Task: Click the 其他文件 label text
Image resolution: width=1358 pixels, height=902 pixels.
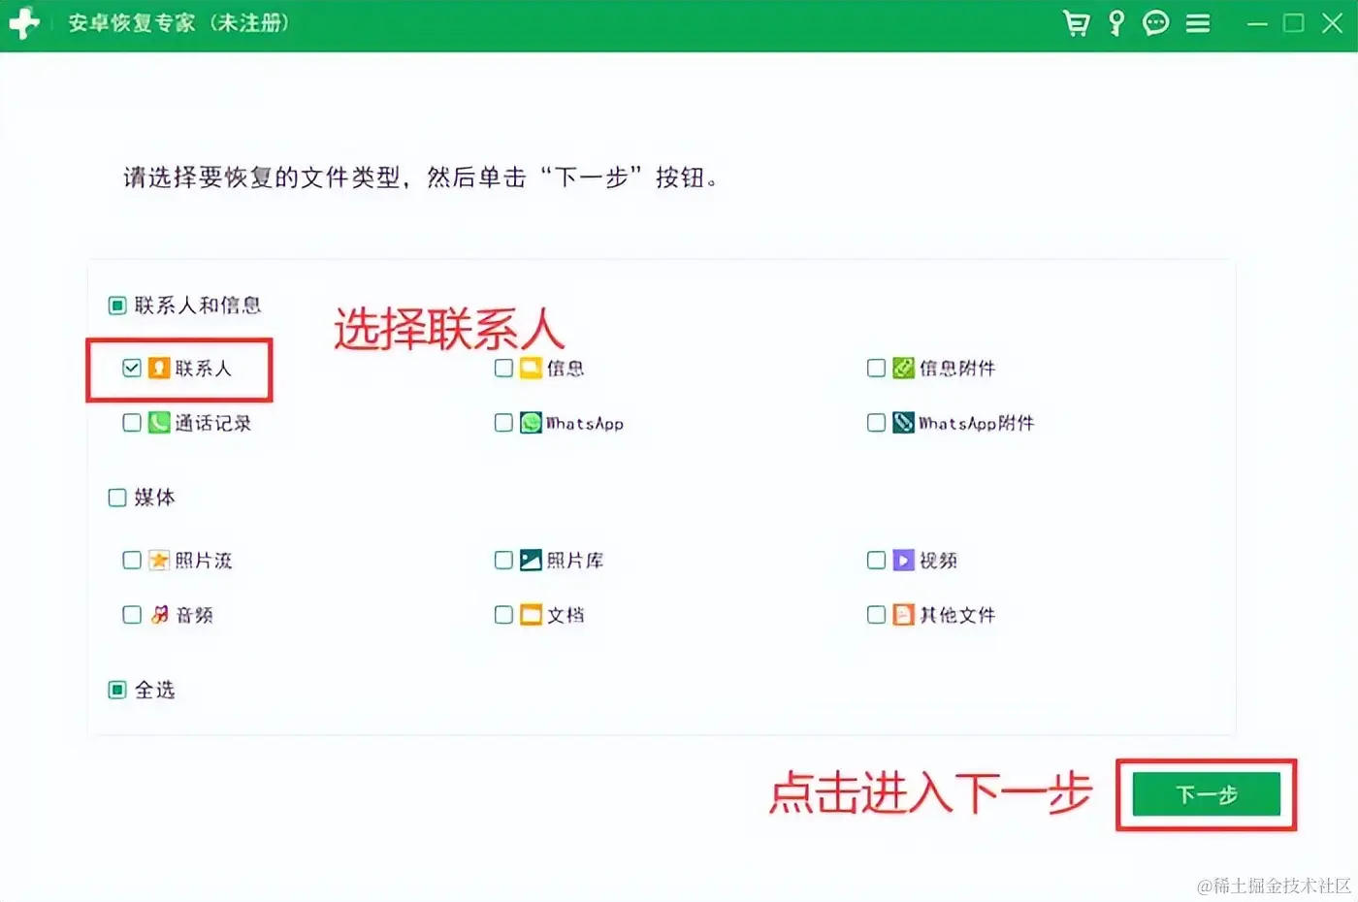Action: coord(957,615)
